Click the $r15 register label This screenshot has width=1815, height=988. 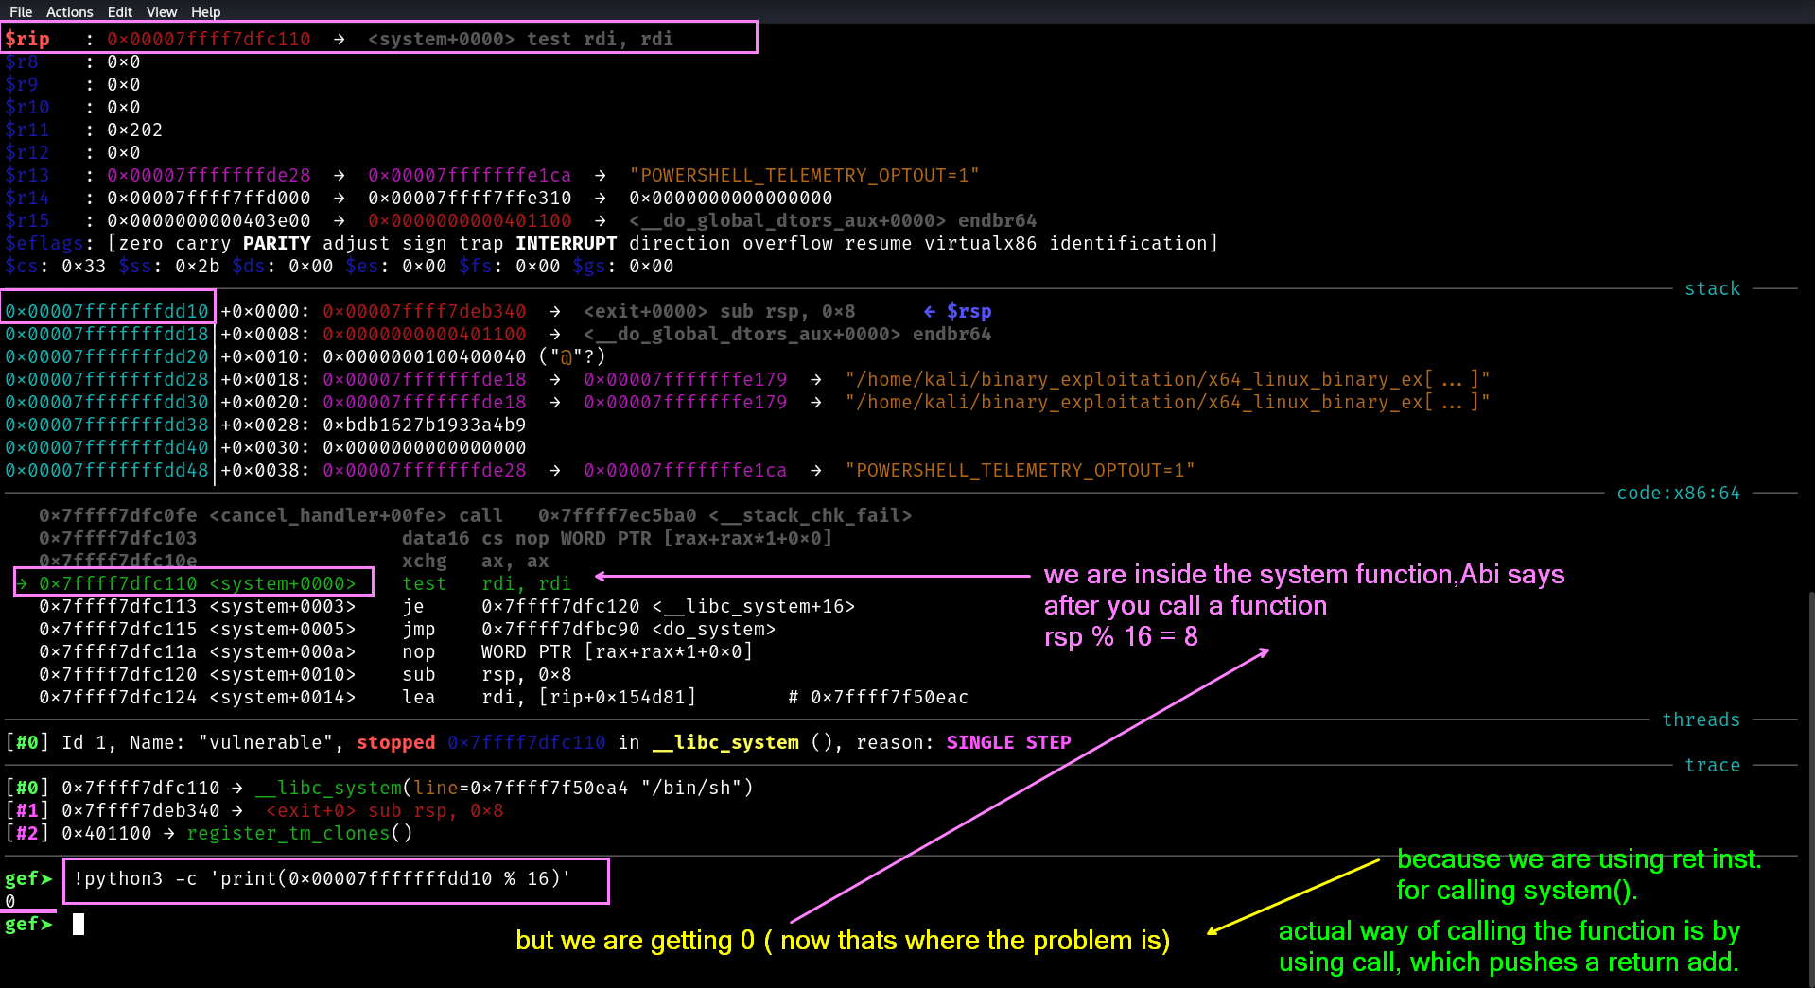(x=27, y=220)
